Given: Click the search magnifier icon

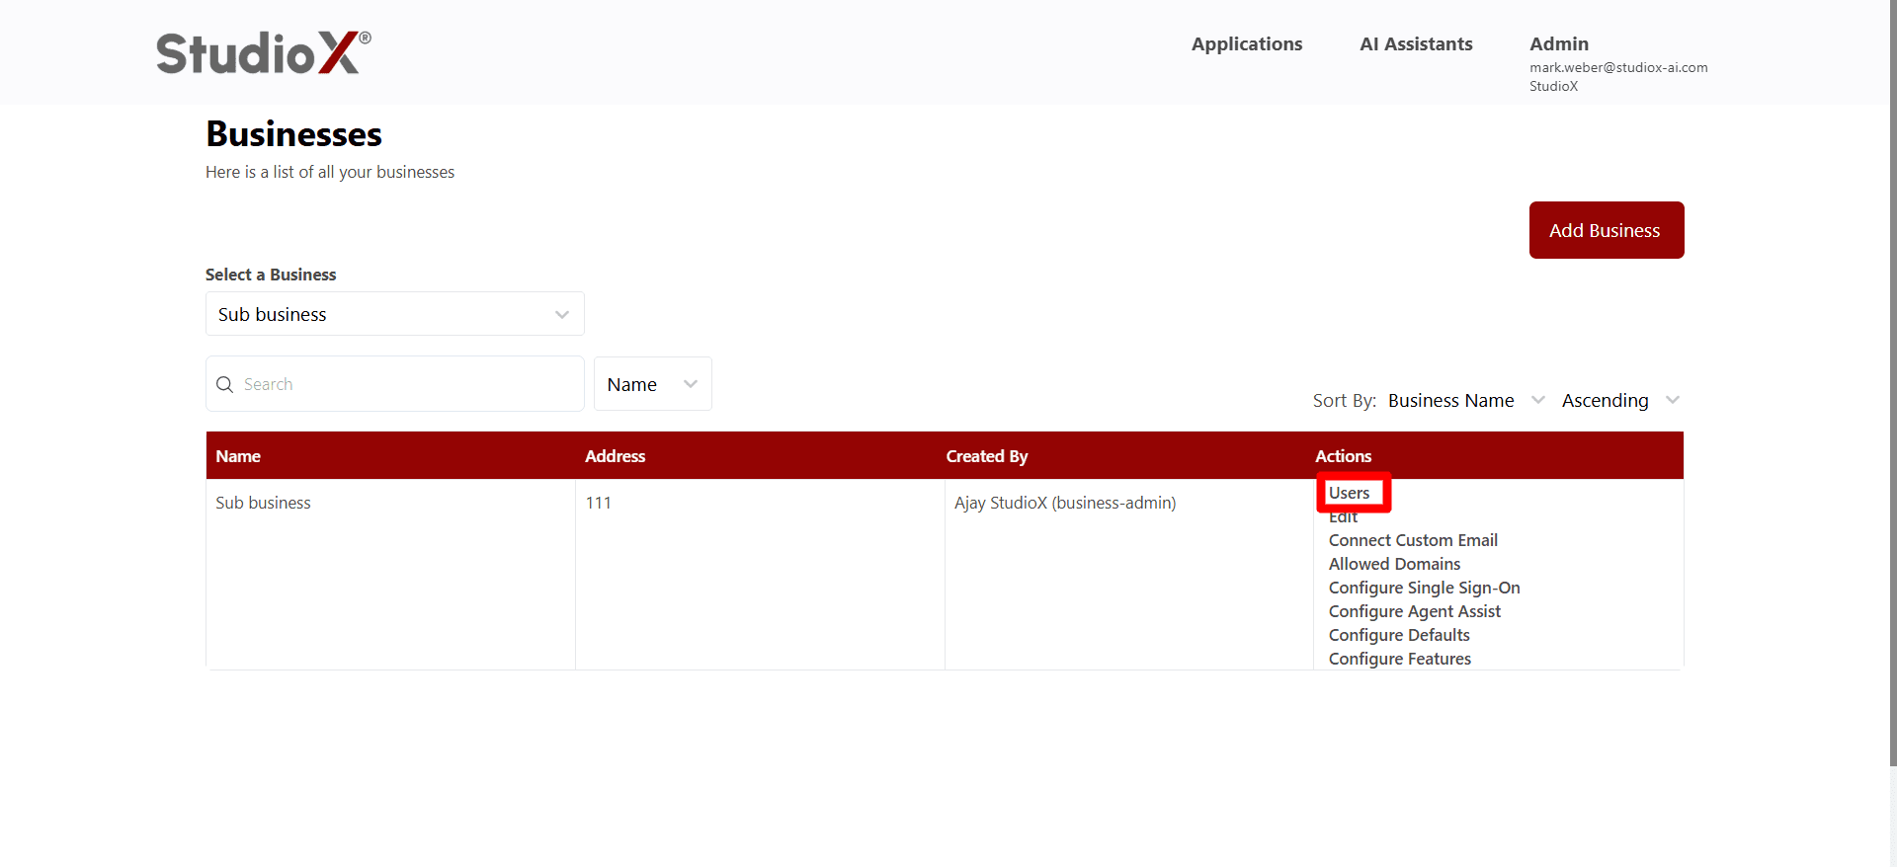Looking at the screenshot, I should [225, 384].
